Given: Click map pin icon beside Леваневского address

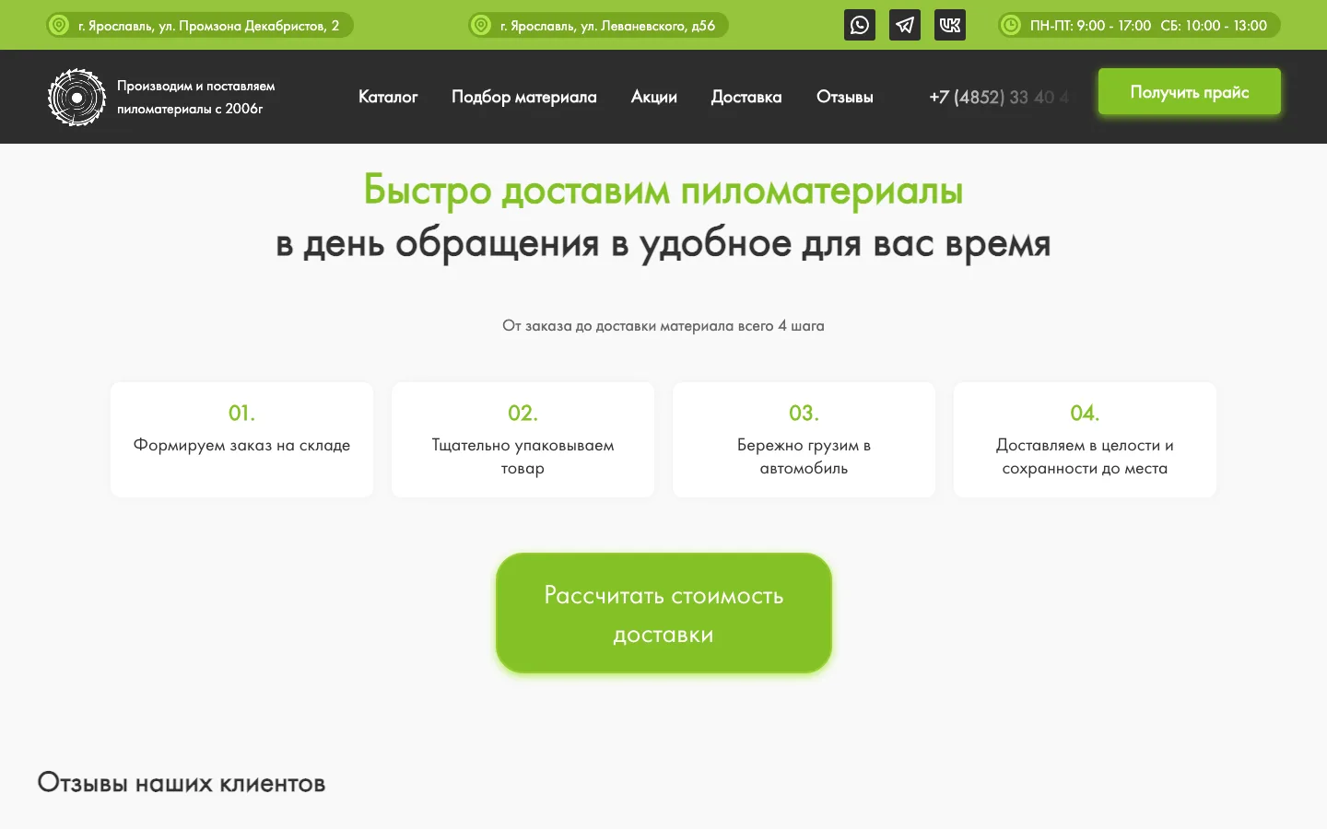Looking at the screenshot, I should (x=481, y=25).
